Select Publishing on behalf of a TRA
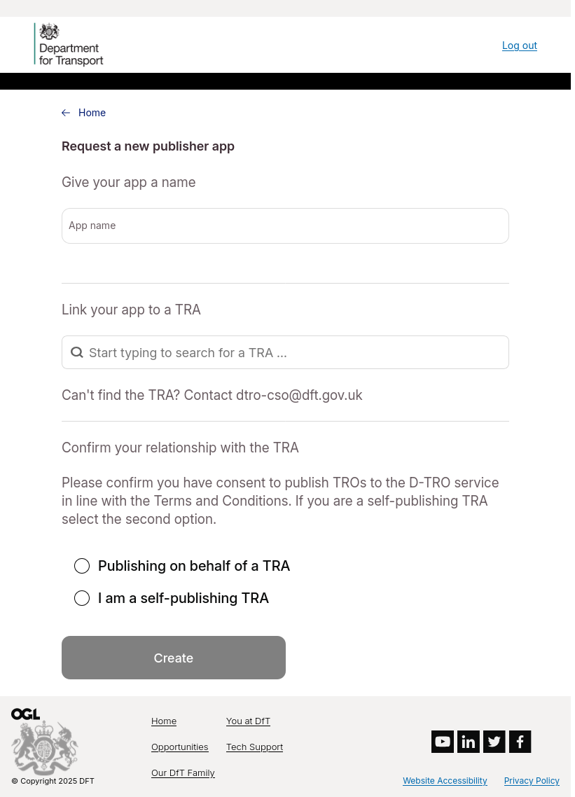 [82, 566]
